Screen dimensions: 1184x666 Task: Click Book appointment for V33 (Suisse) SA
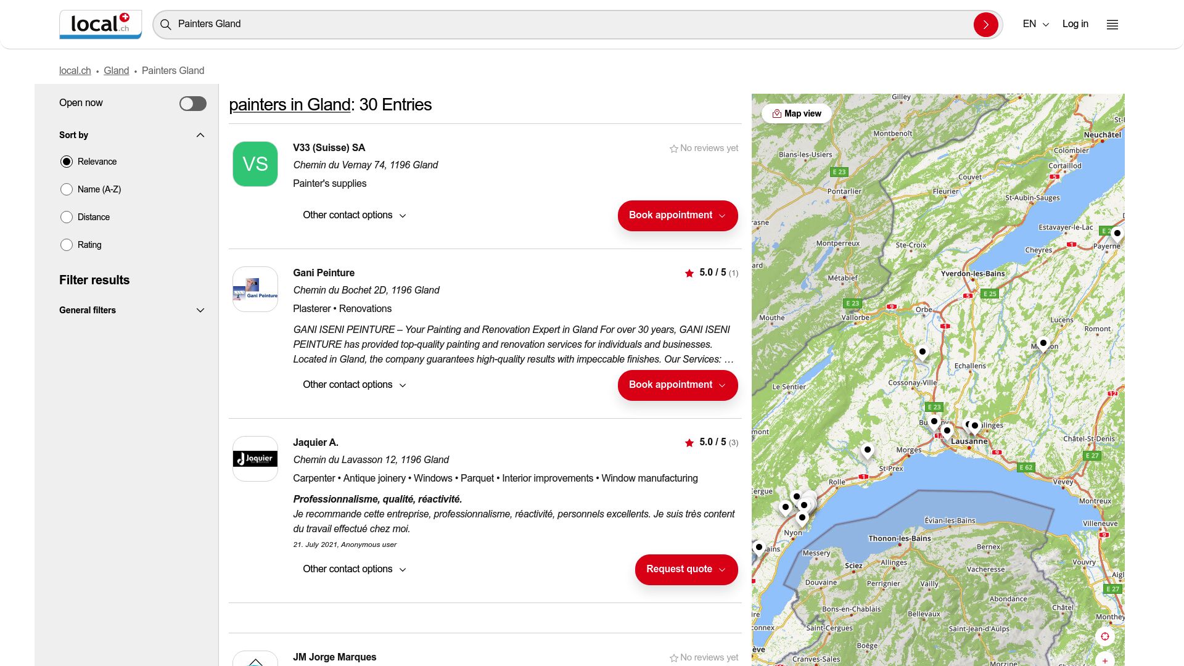click(677, 215)
